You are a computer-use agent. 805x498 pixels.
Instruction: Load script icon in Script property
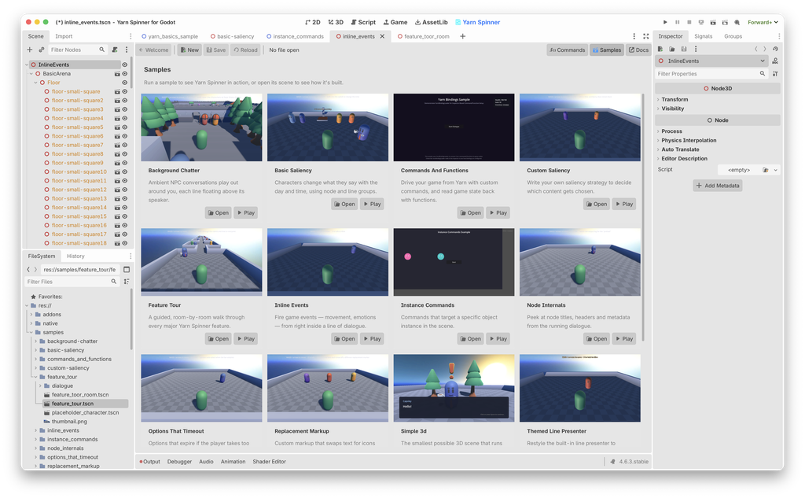(x=766, y=170)
